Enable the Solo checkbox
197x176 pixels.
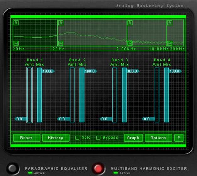(77, 138)
